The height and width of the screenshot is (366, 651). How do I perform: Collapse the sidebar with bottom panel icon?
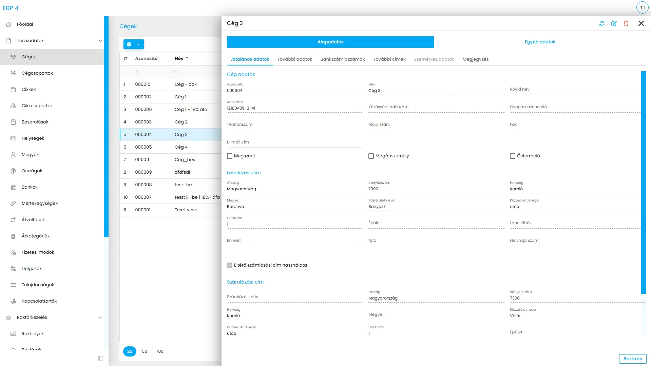[100, 358]
